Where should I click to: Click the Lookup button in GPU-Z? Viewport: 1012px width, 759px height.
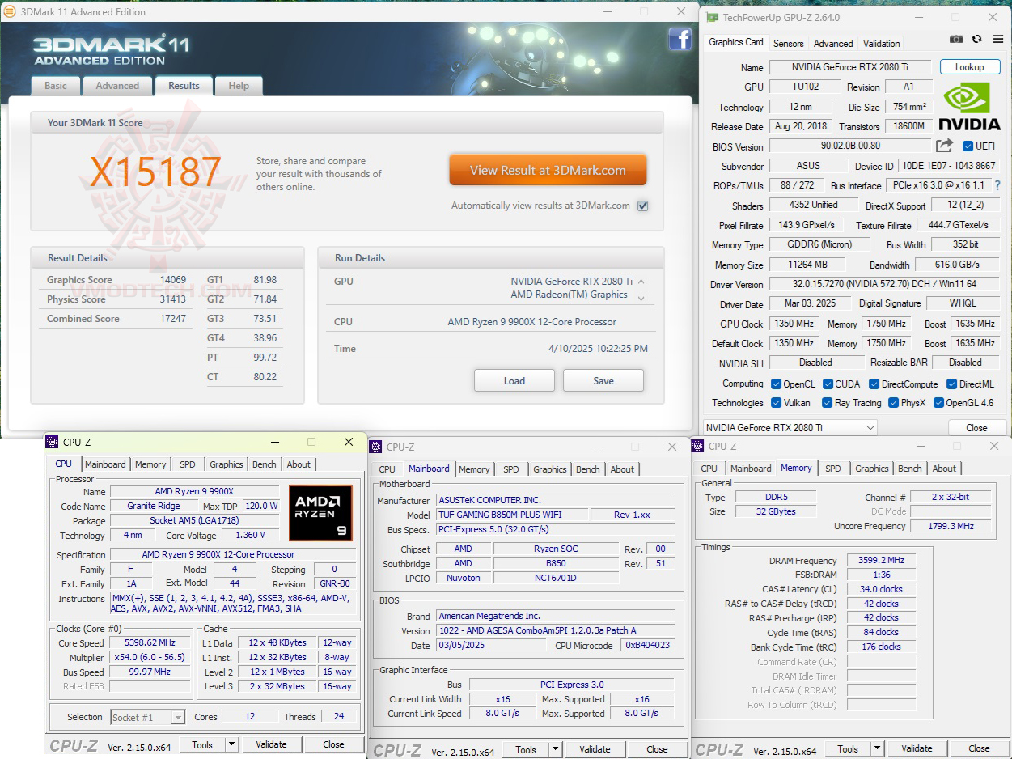point(970,66)
